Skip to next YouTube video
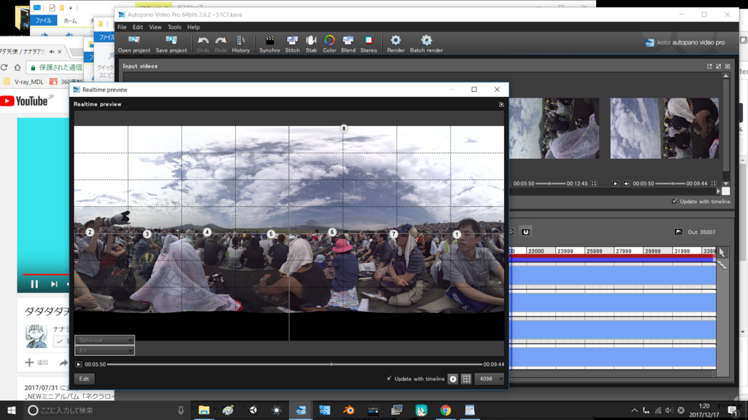 point(54,284)
